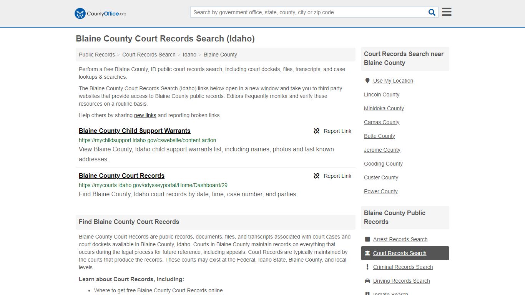The height and width of the screenshot is (295, 525).
Task: Open Lincoln County link
Action: (x=382, y=94)
